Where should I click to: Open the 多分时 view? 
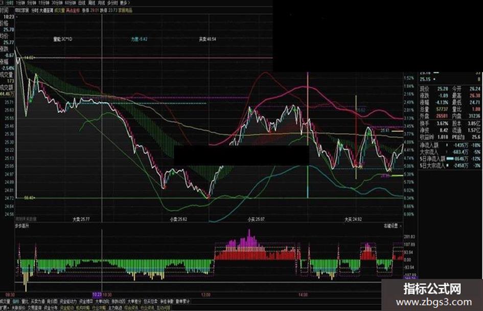coord(112,3)
